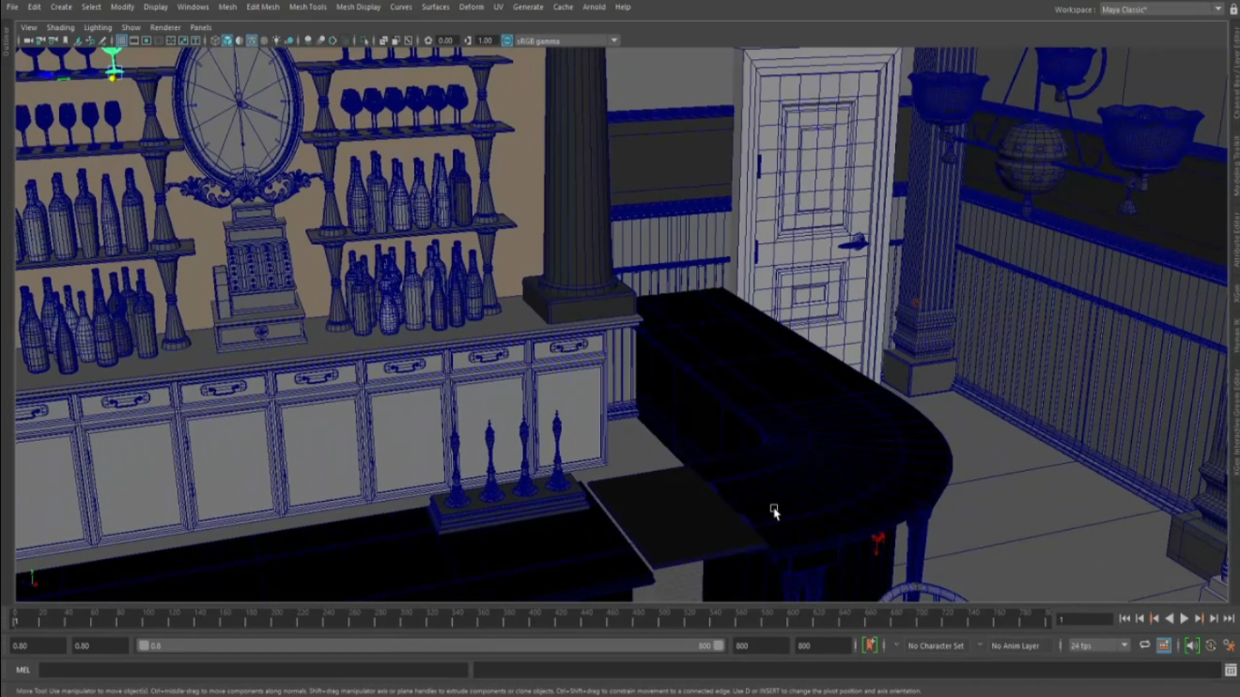Click the audio speaker icon near playback options
Image resolution: width=1240 pixels, height=697 pixels.
[1191, 645]
